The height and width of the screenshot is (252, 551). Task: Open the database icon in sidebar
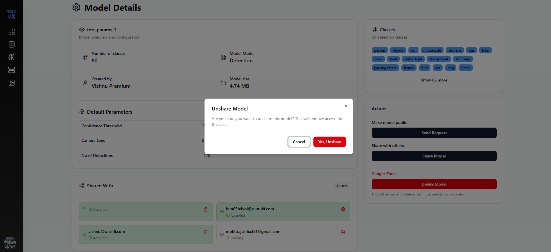click(12, 44)
